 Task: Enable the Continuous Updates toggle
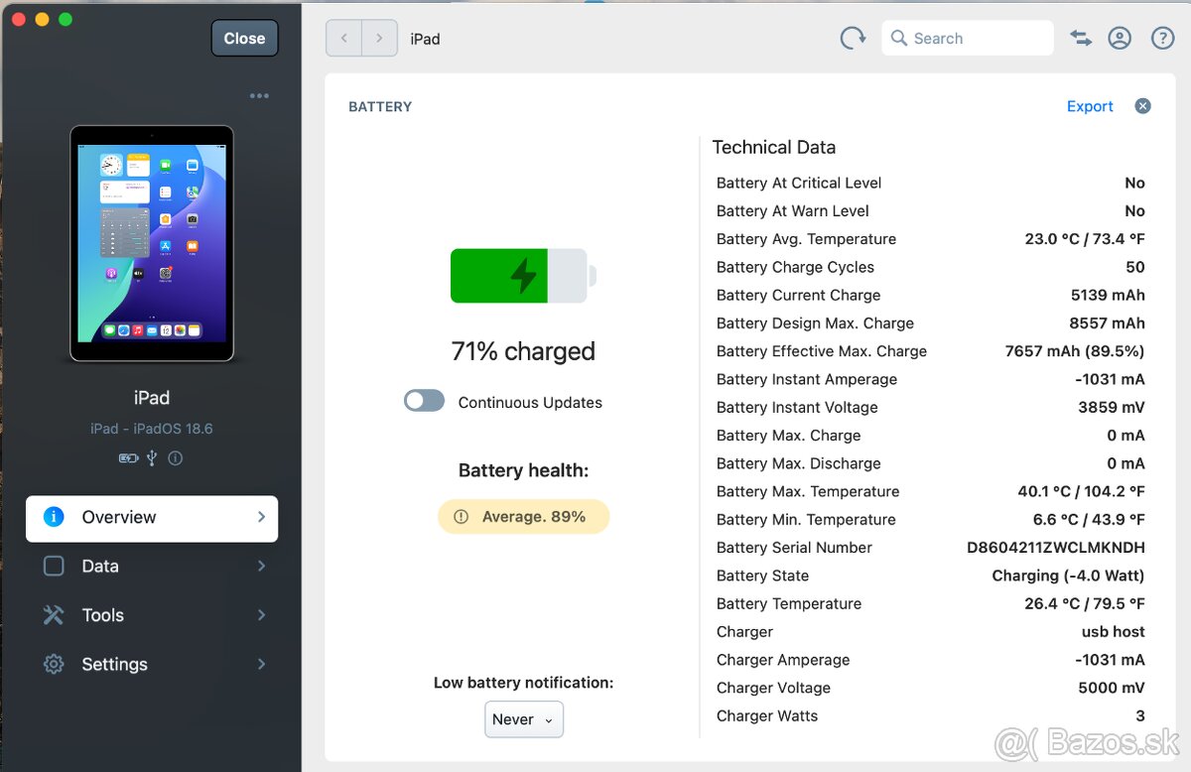[x=425, y=401]
